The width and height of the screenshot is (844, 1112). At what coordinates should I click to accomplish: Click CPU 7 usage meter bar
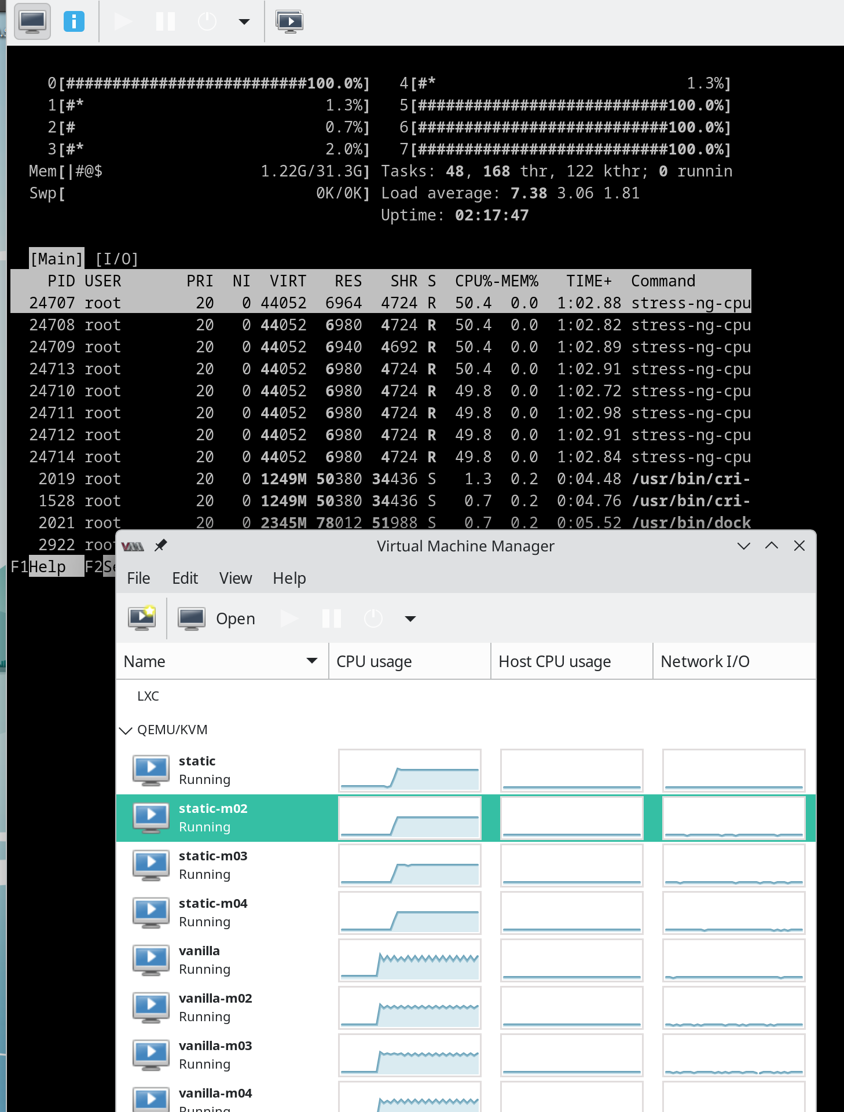coord(566,149)
